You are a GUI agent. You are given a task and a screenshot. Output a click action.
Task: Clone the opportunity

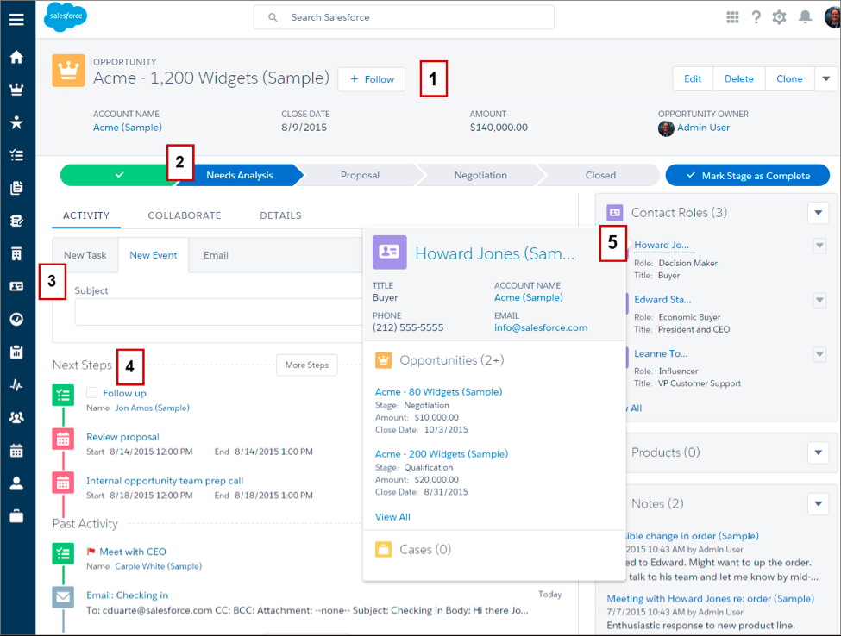789,78
